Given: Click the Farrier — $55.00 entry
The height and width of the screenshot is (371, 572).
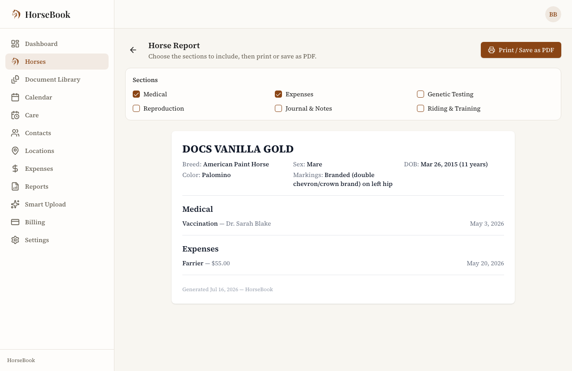Looking at the screenshot, I should 206,263.
